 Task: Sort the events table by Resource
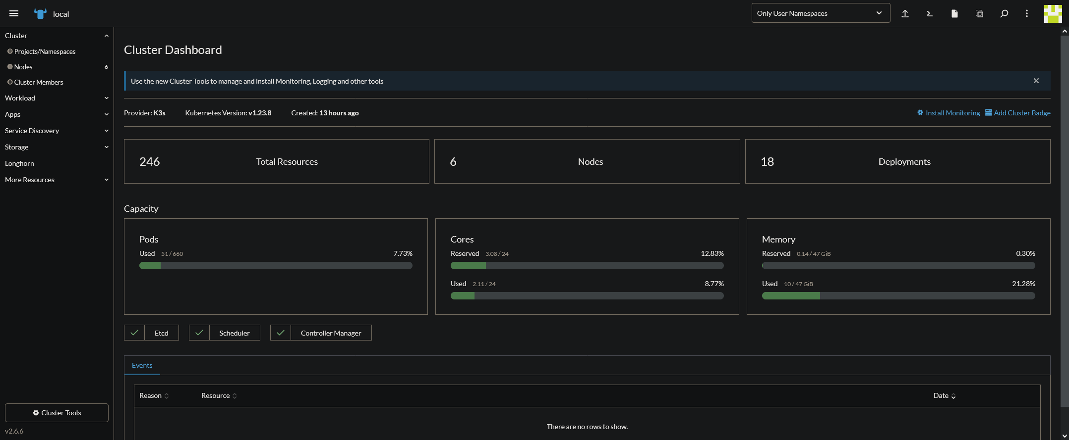[219, 395]
